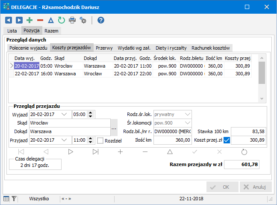Open the Wyjazd date dropdown

[64, 114]
